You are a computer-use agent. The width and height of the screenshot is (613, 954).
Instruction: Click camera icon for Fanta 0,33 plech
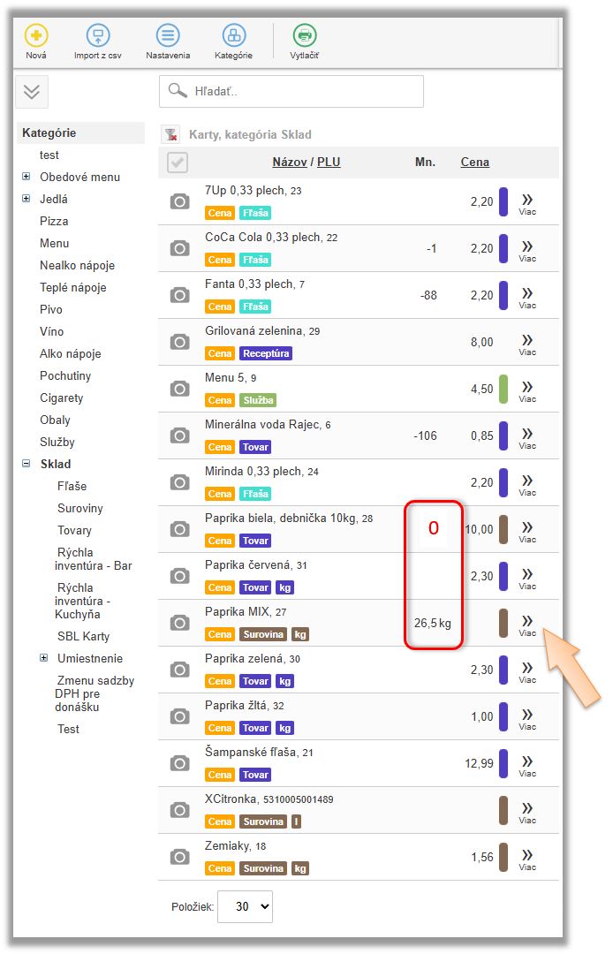pyautogui.click(x=179, y=295)
